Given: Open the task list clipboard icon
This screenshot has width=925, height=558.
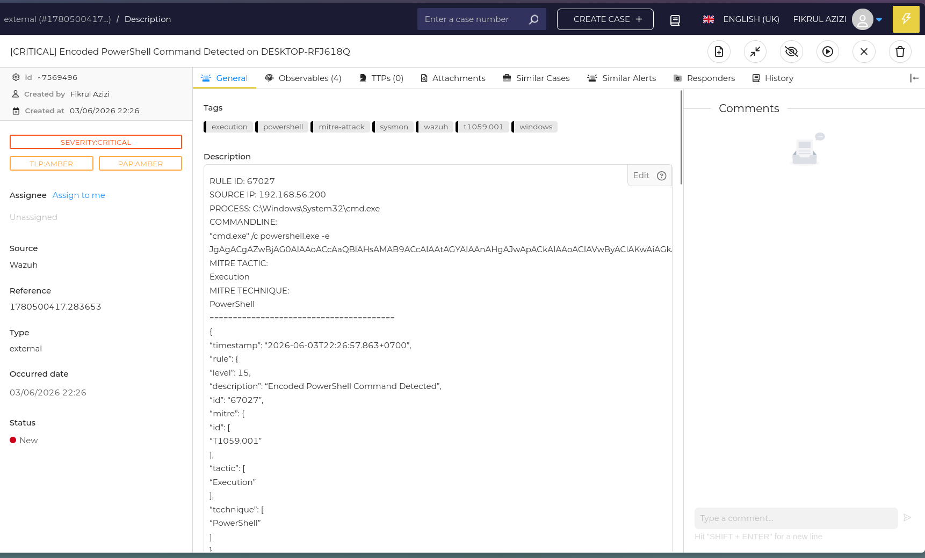Looking at the screenshot, I should (675, 20).
